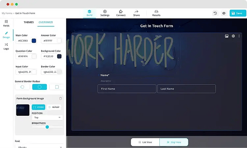Open the POSITION dropdown showing Top
The width and height of the screenshot is (247, 148).
(47, 117)
